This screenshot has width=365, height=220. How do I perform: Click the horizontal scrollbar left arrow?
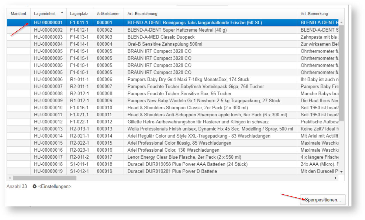pyautogui.click(x=10, y=178)
